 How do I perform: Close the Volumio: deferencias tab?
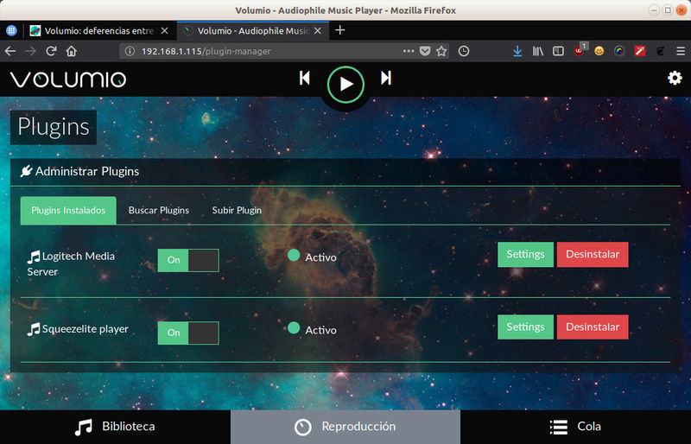164,31
